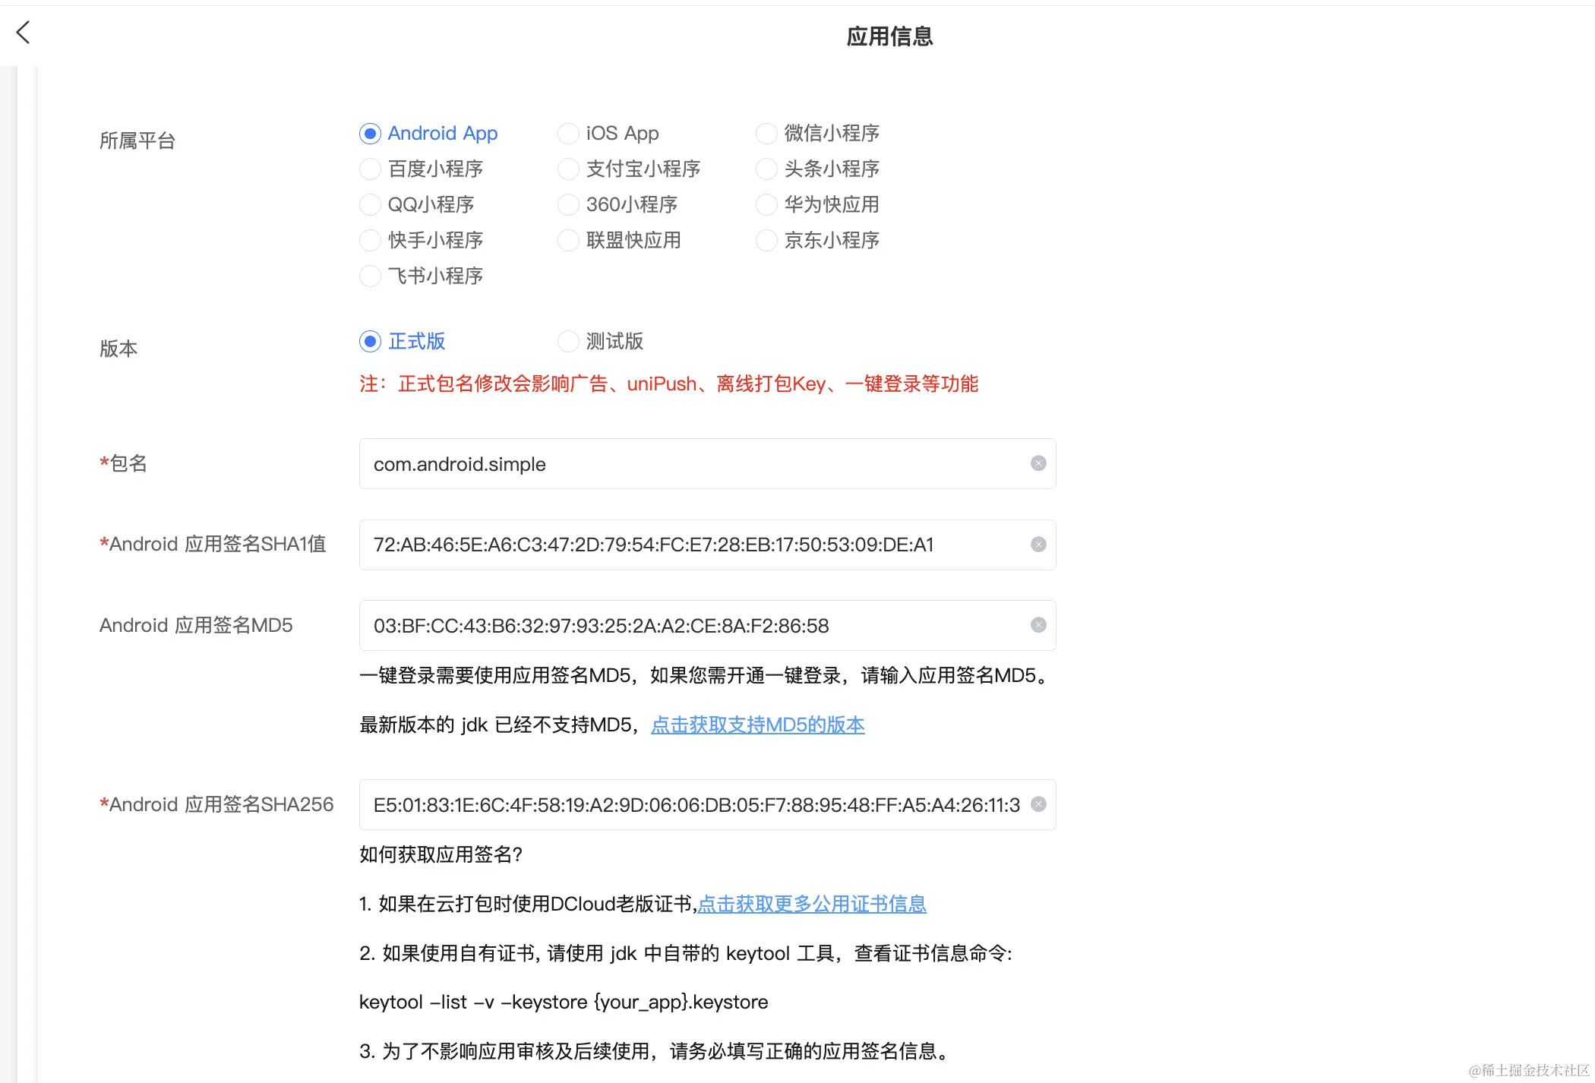Clear the package name field

1038,463
